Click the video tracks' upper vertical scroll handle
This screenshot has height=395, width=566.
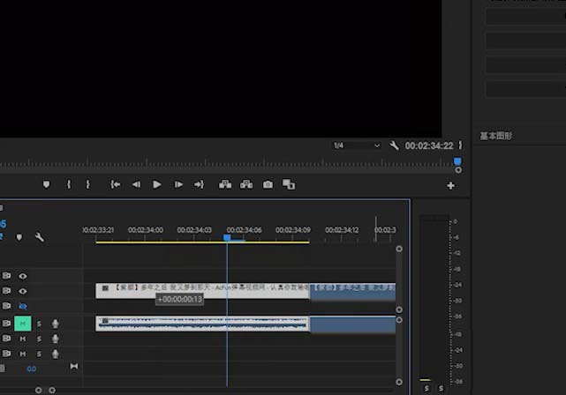click(x=399, y=249)
